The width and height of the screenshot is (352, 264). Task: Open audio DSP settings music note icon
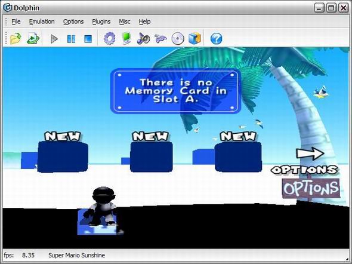click(143, 38)
